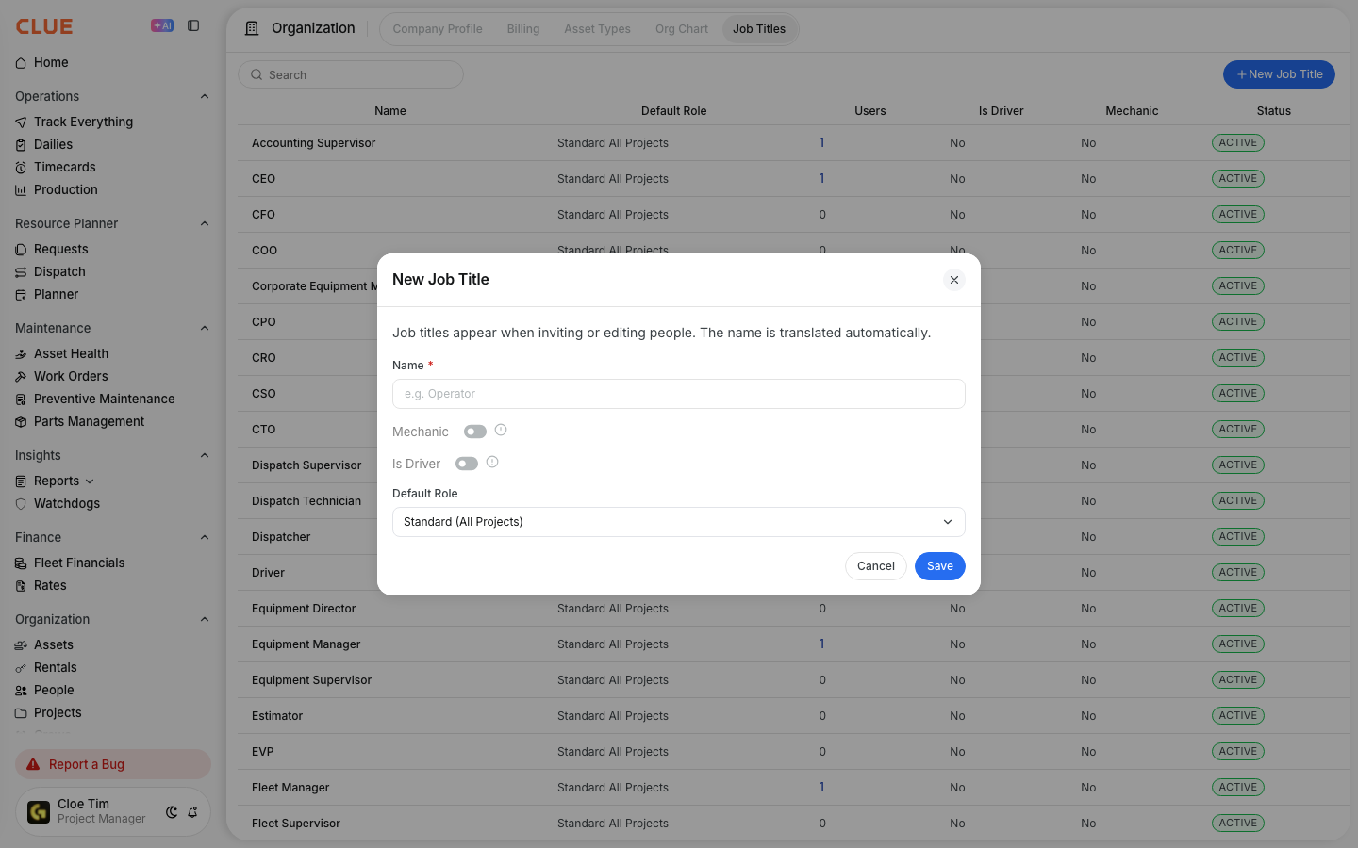The height and width of the screenshot is (848, 1358).
Task: Open People page
Action: 54,690
